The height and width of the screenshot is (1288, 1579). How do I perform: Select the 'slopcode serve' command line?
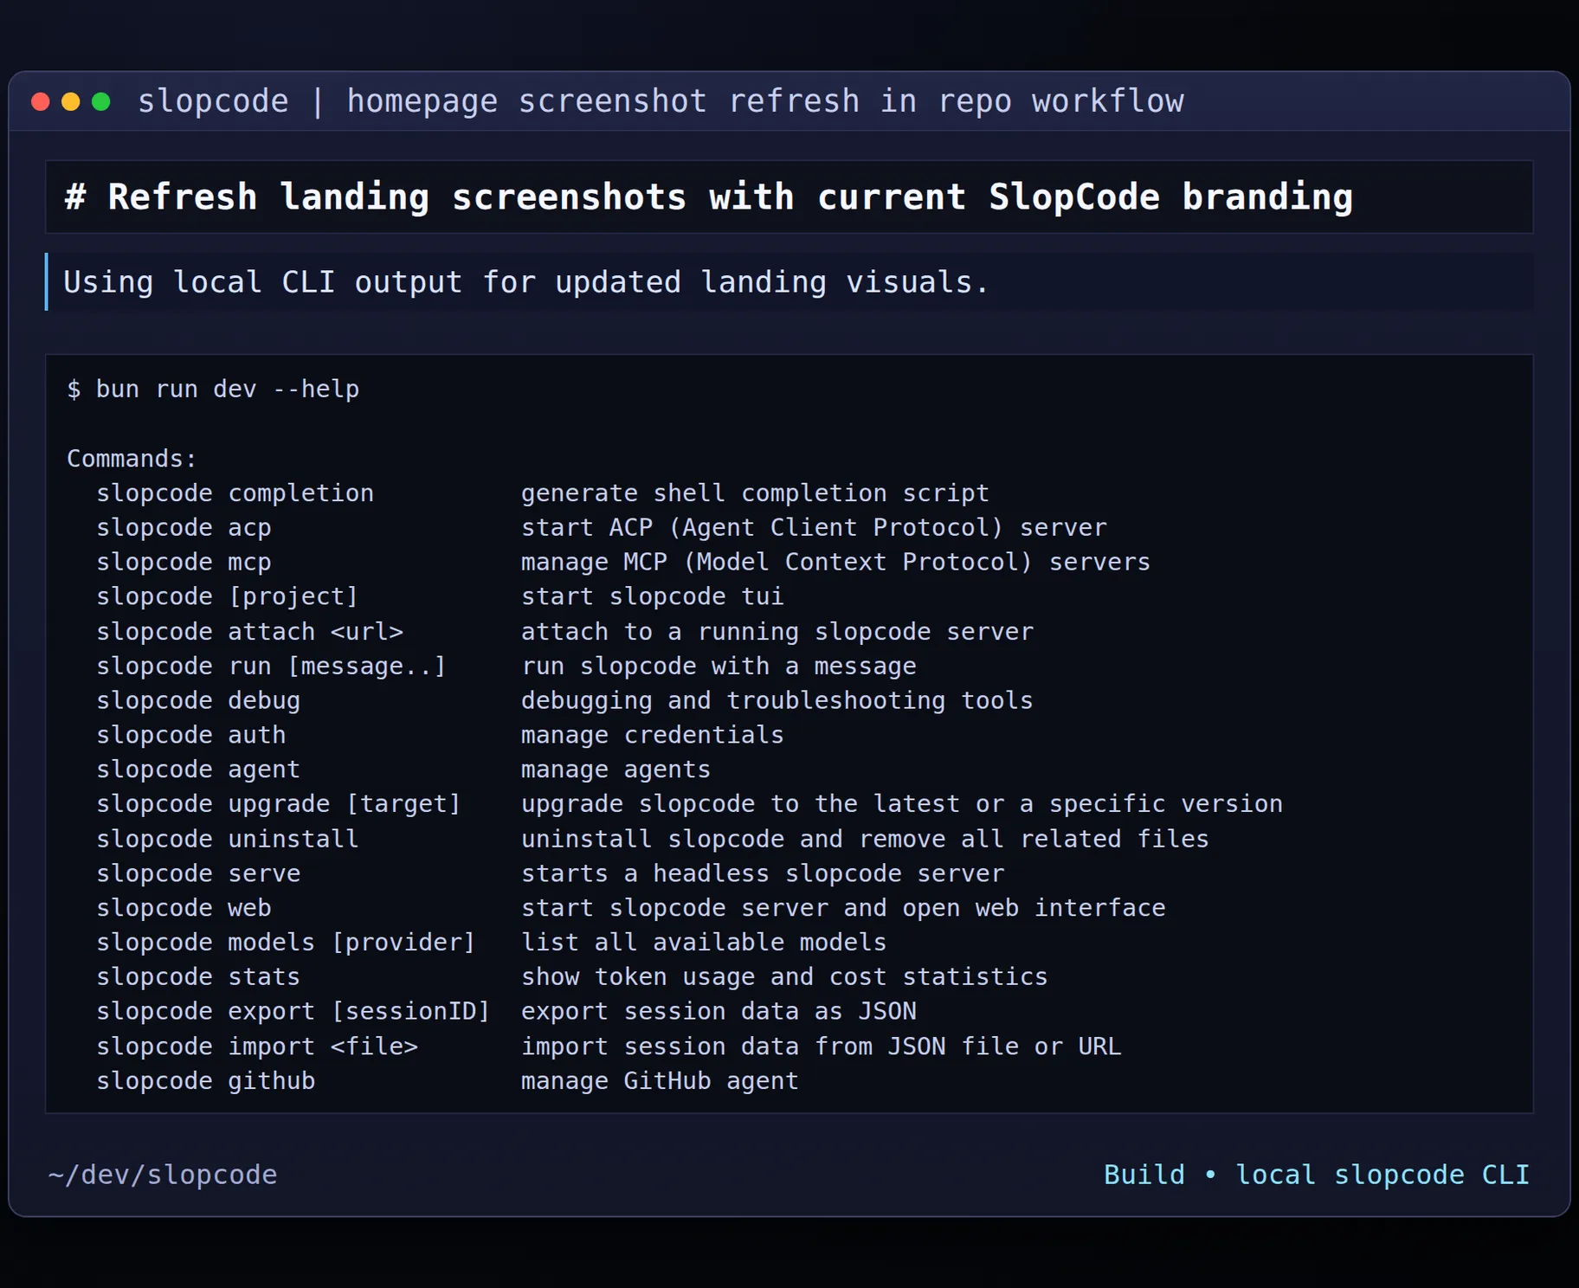point(198,873)
